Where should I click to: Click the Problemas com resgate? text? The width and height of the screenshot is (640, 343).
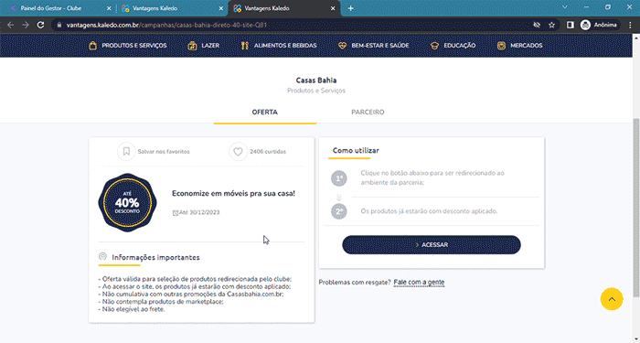click(x=355, y=282)
